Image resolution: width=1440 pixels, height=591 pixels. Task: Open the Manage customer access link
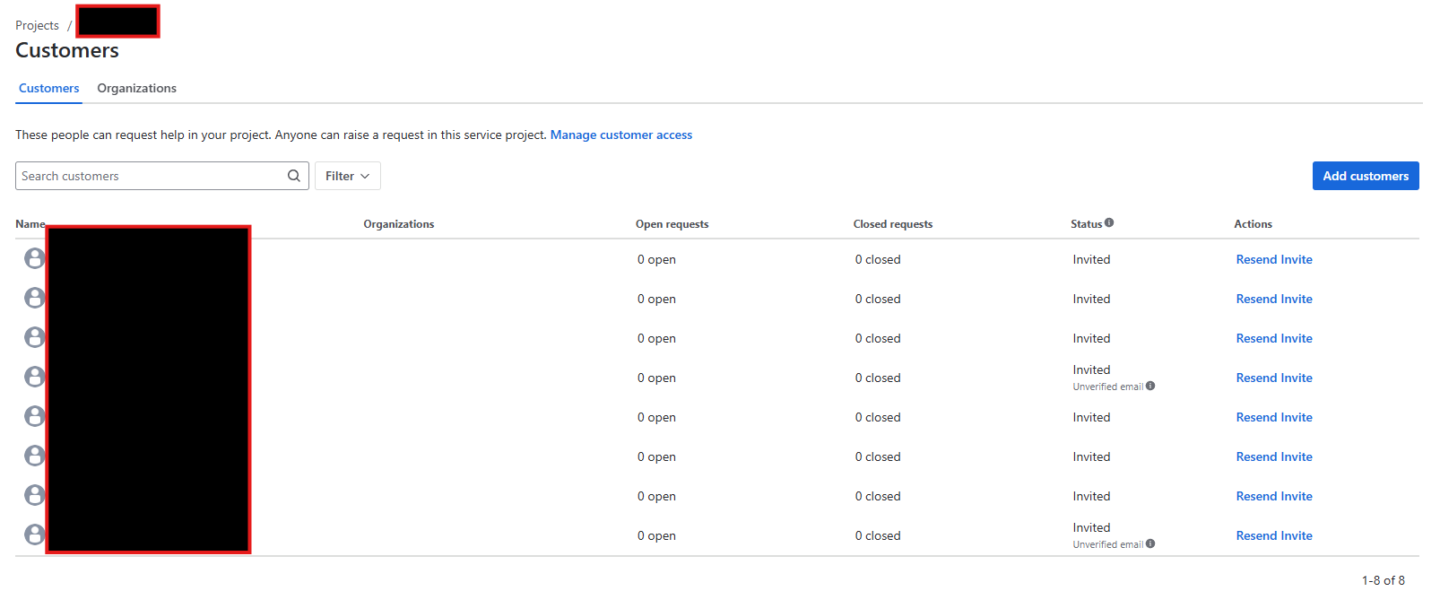(621, 135)
